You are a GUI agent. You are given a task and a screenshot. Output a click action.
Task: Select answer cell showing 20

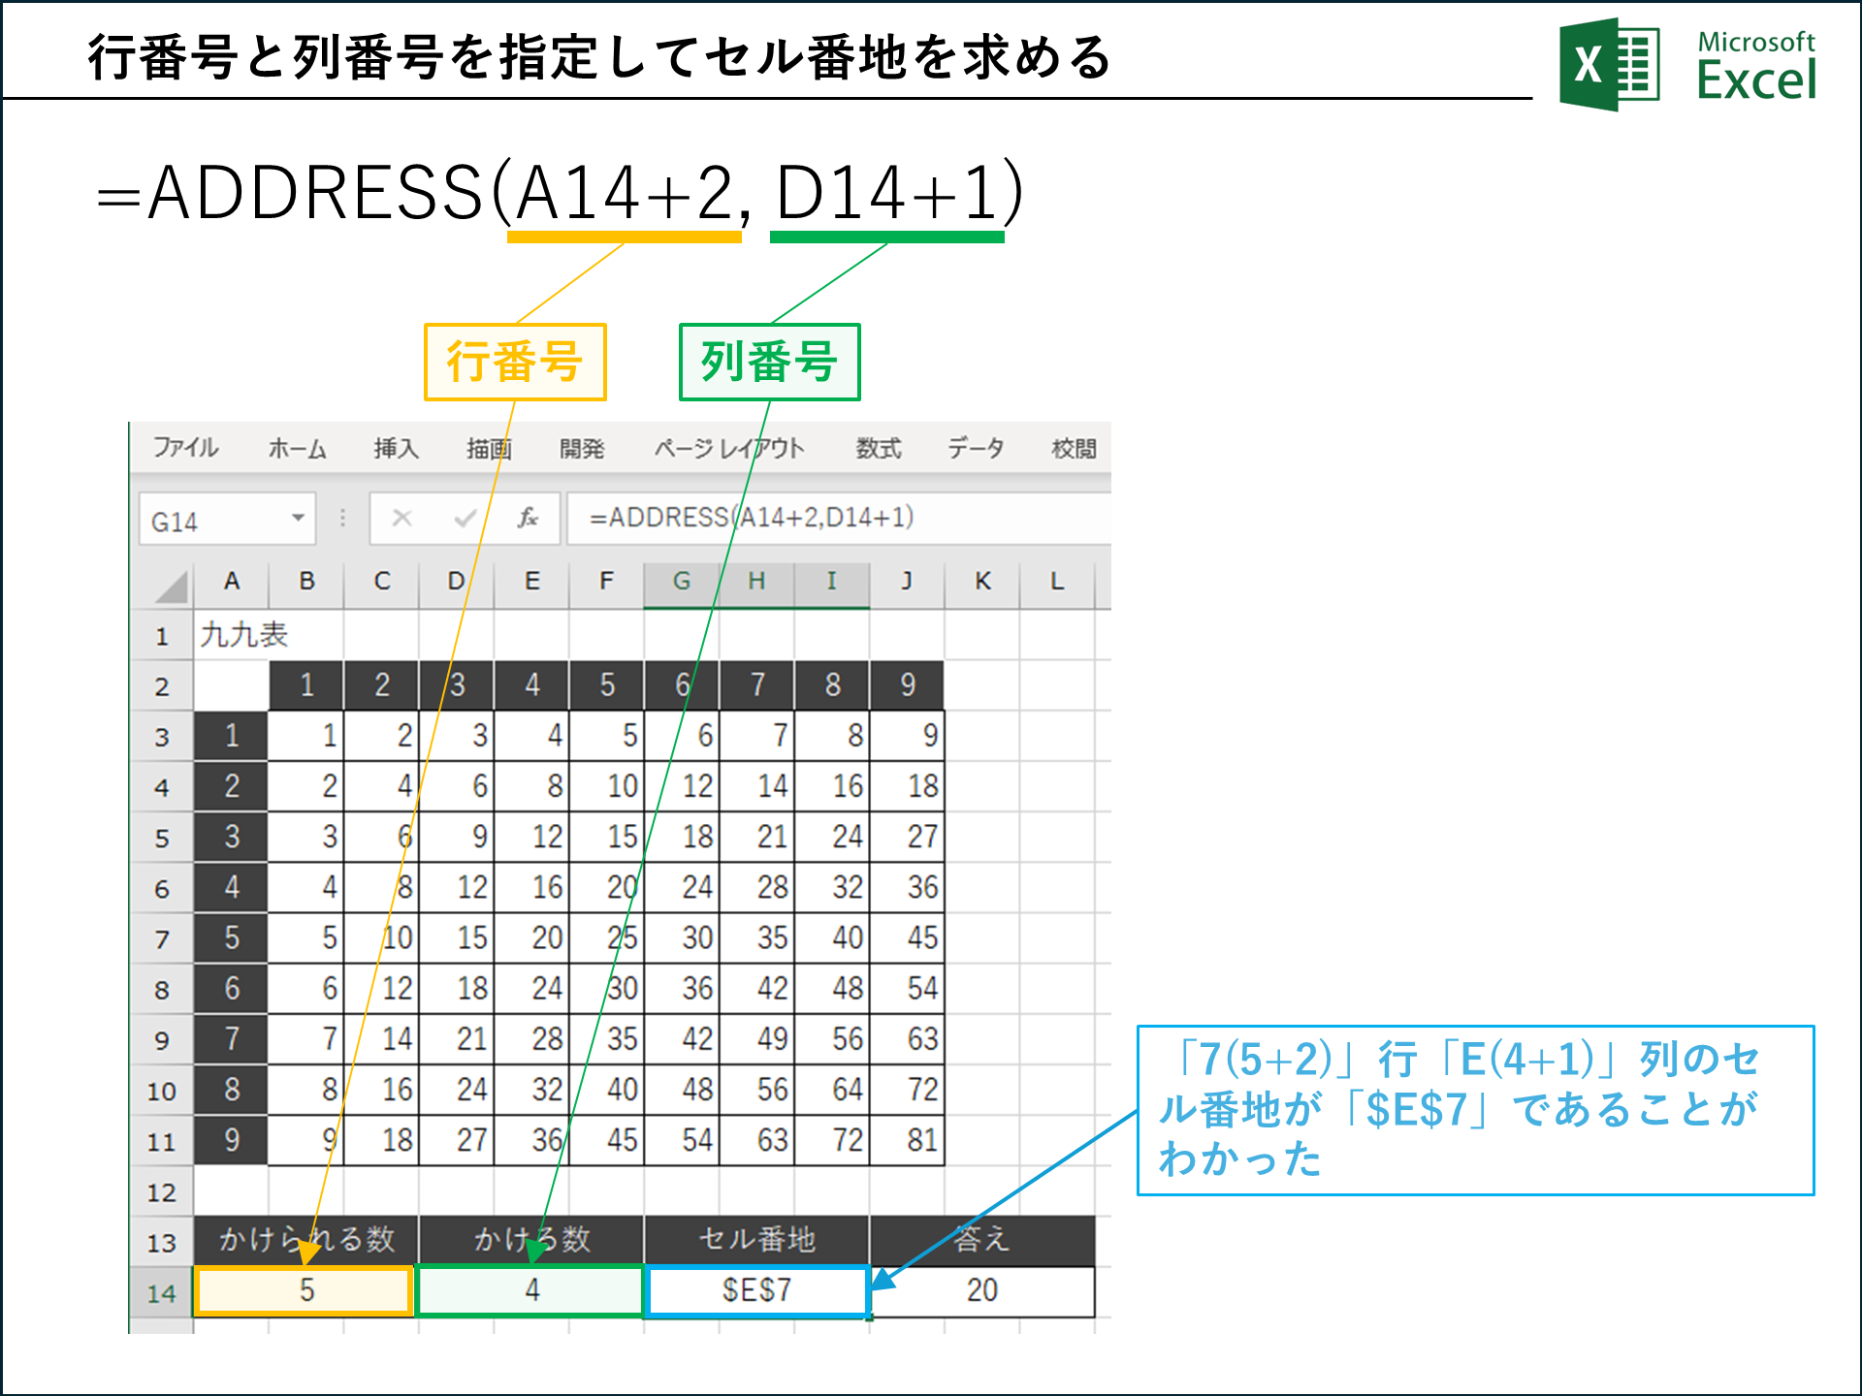click(x=982, y=1291)
